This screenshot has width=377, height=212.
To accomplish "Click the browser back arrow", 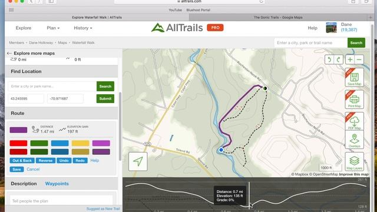I will 31,1.
